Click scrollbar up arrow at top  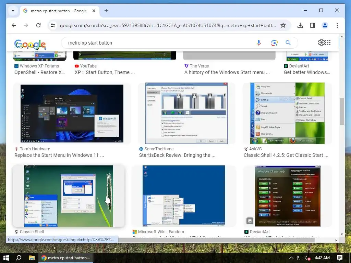click(342, 36)
